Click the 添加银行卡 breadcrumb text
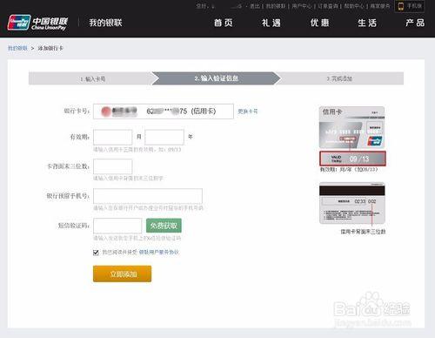 (x=50, y=48)
